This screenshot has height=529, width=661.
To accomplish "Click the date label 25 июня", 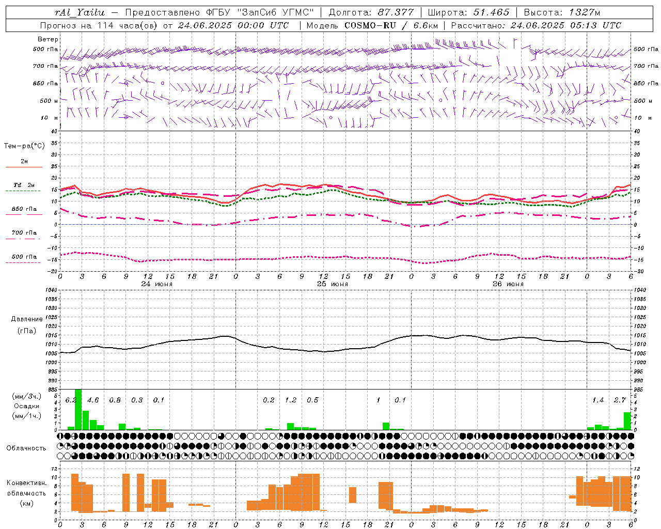I will [333, 284].
